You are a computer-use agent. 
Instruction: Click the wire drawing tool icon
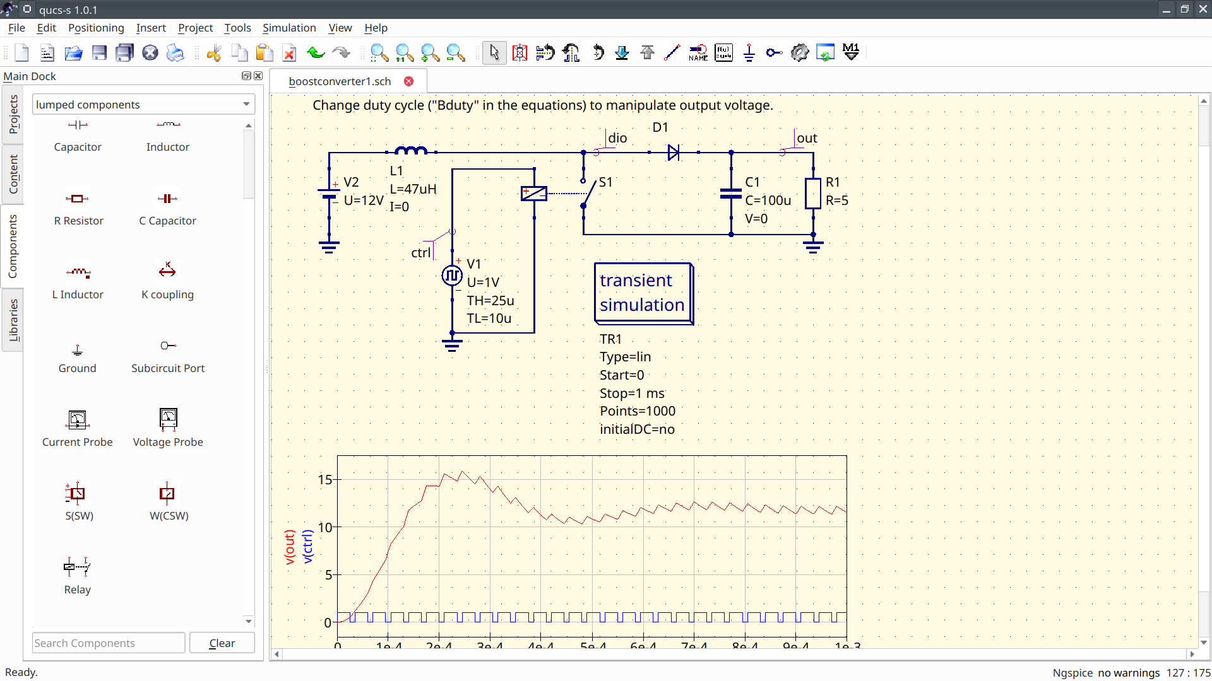(672, 52)
